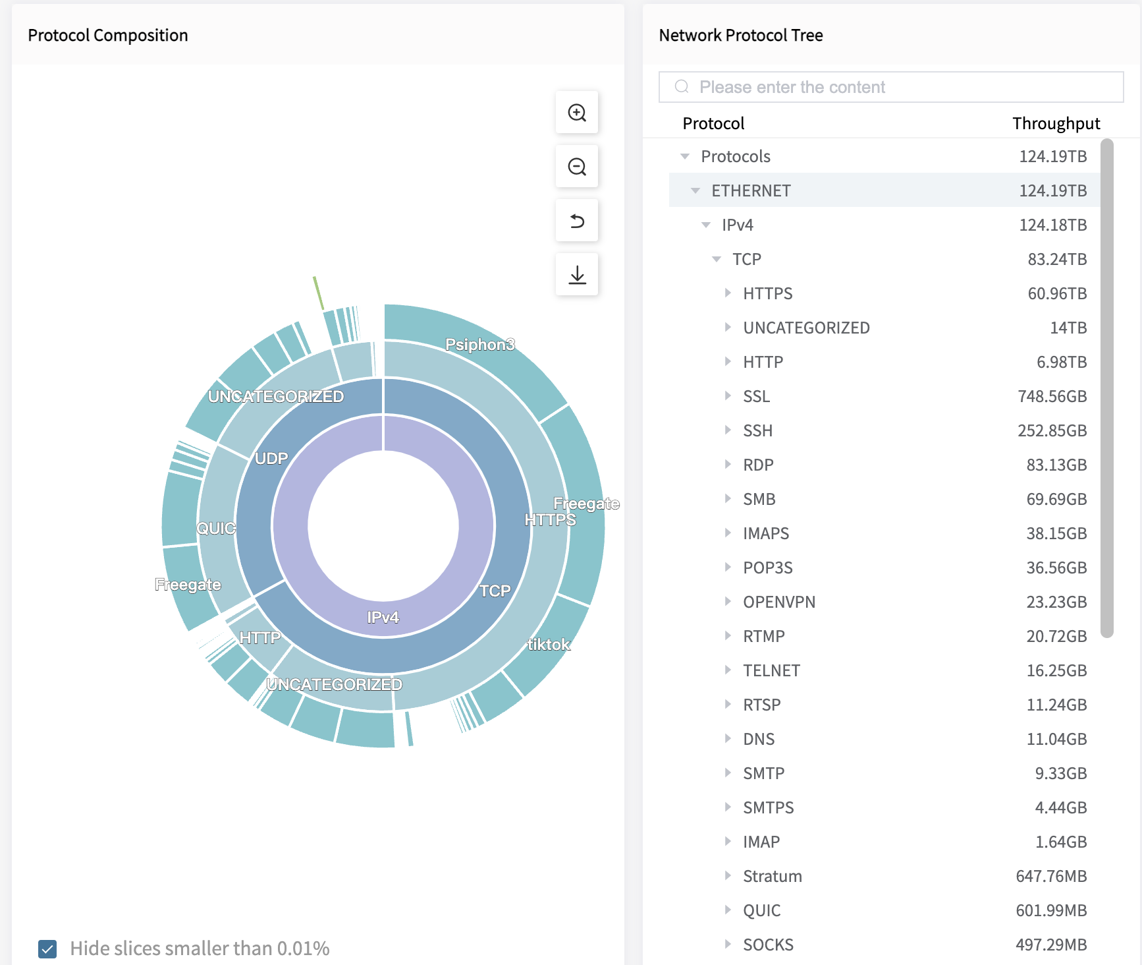This screenshot has height=965, width=1142.
Task: Collapse the ETHERNET tree node
Action: coord(695,190)
